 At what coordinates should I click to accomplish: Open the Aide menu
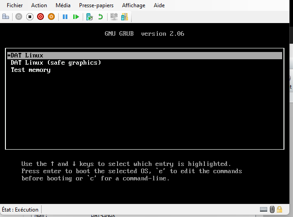(x=159, y=5)
